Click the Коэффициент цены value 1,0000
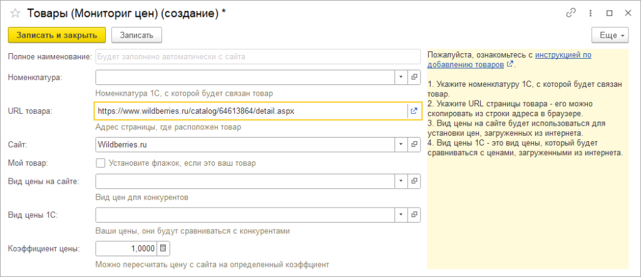Image resolution: width=641 pixels, height=277 pixels. (126, 248)
